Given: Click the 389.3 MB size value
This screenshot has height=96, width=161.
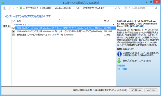Looking at the screenshot, I should tap(108, 31).
